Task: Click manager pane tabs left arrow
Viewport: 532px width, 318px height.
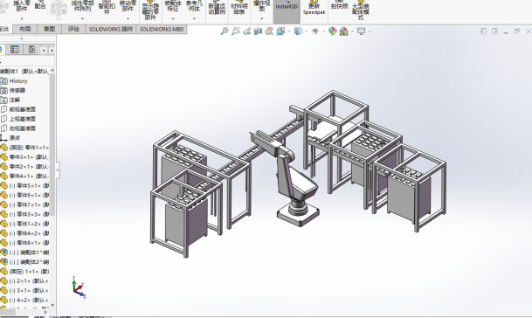Action: (44, 50)
